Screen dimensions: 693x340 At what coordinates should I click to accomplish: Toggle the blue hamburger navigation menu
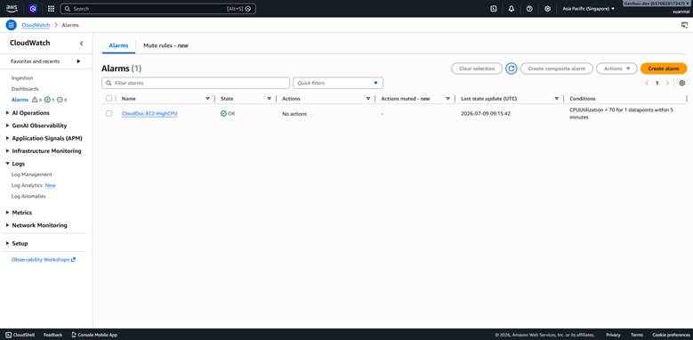(11, 25)
